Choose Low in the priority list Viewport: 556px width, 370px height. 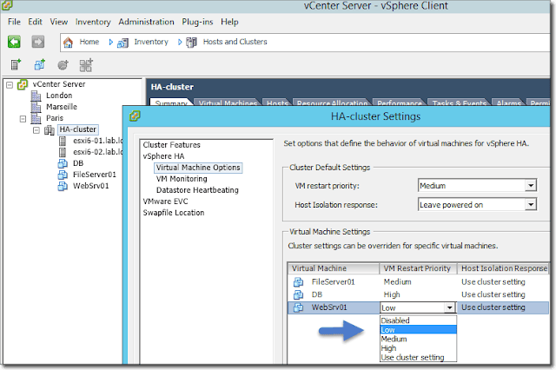(x=418, y=329)
